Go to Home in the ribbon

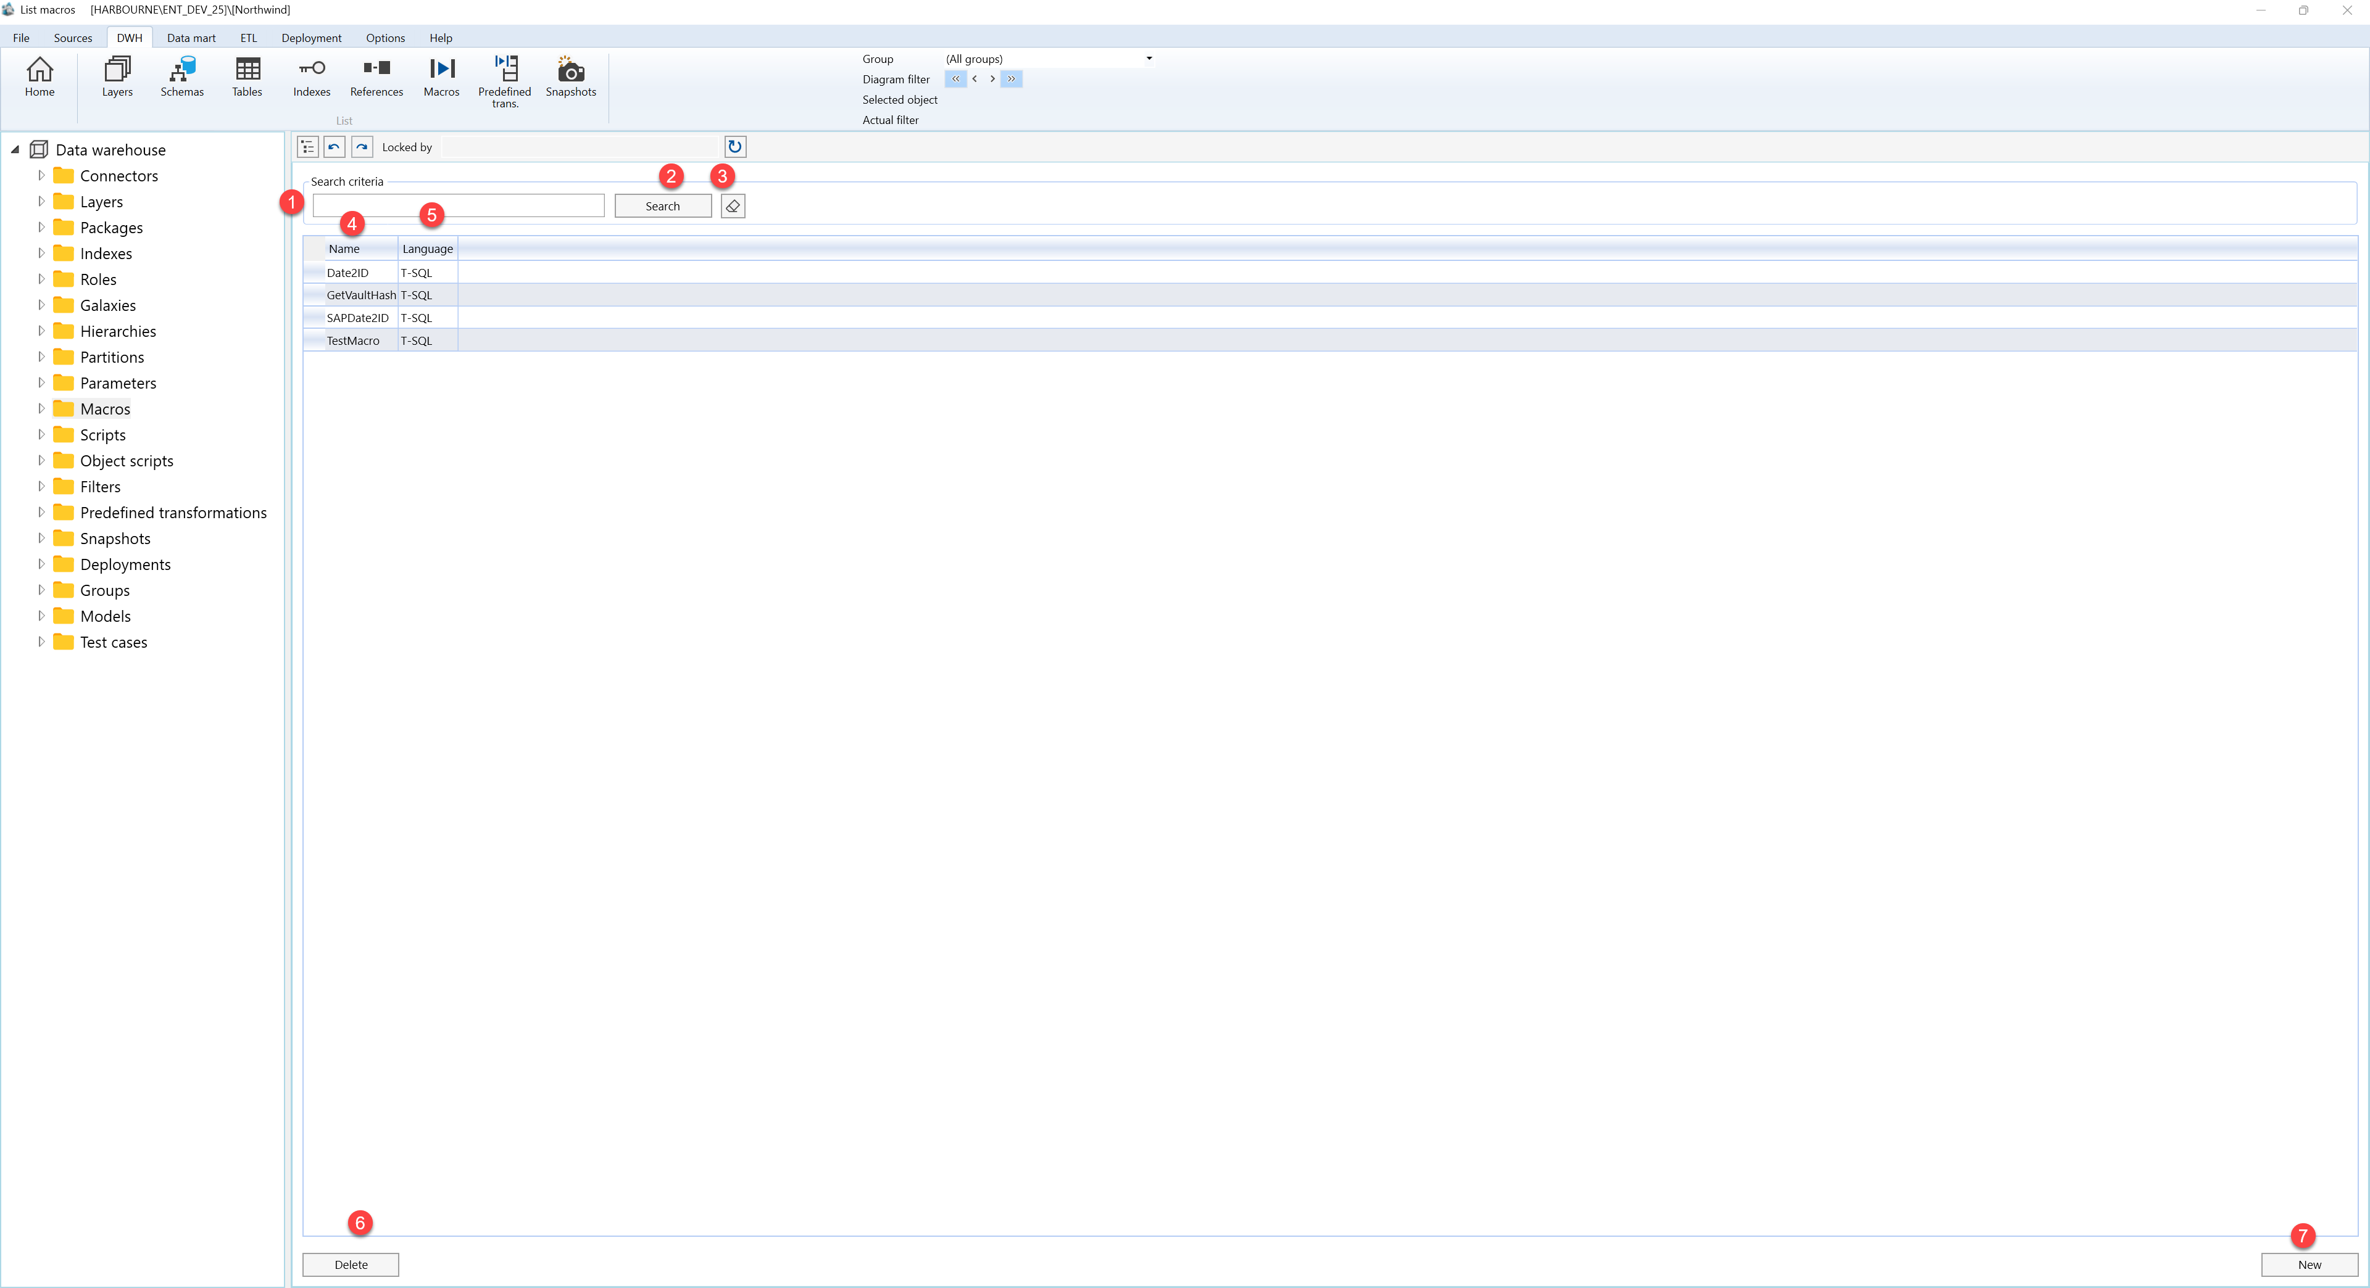[x=39, y=76]
